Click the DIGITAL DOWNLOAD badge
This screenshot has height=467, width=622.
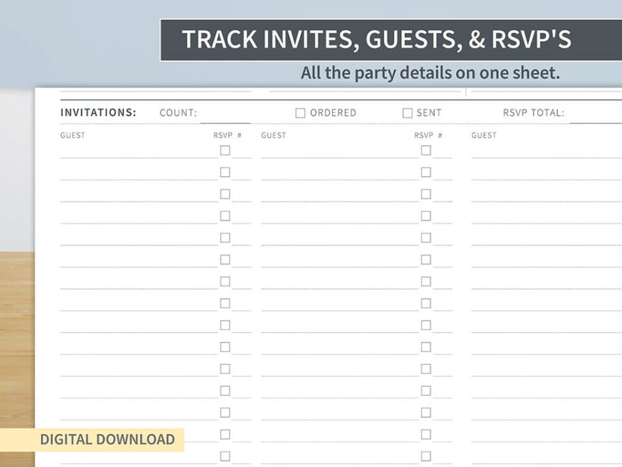click(107, 439)
